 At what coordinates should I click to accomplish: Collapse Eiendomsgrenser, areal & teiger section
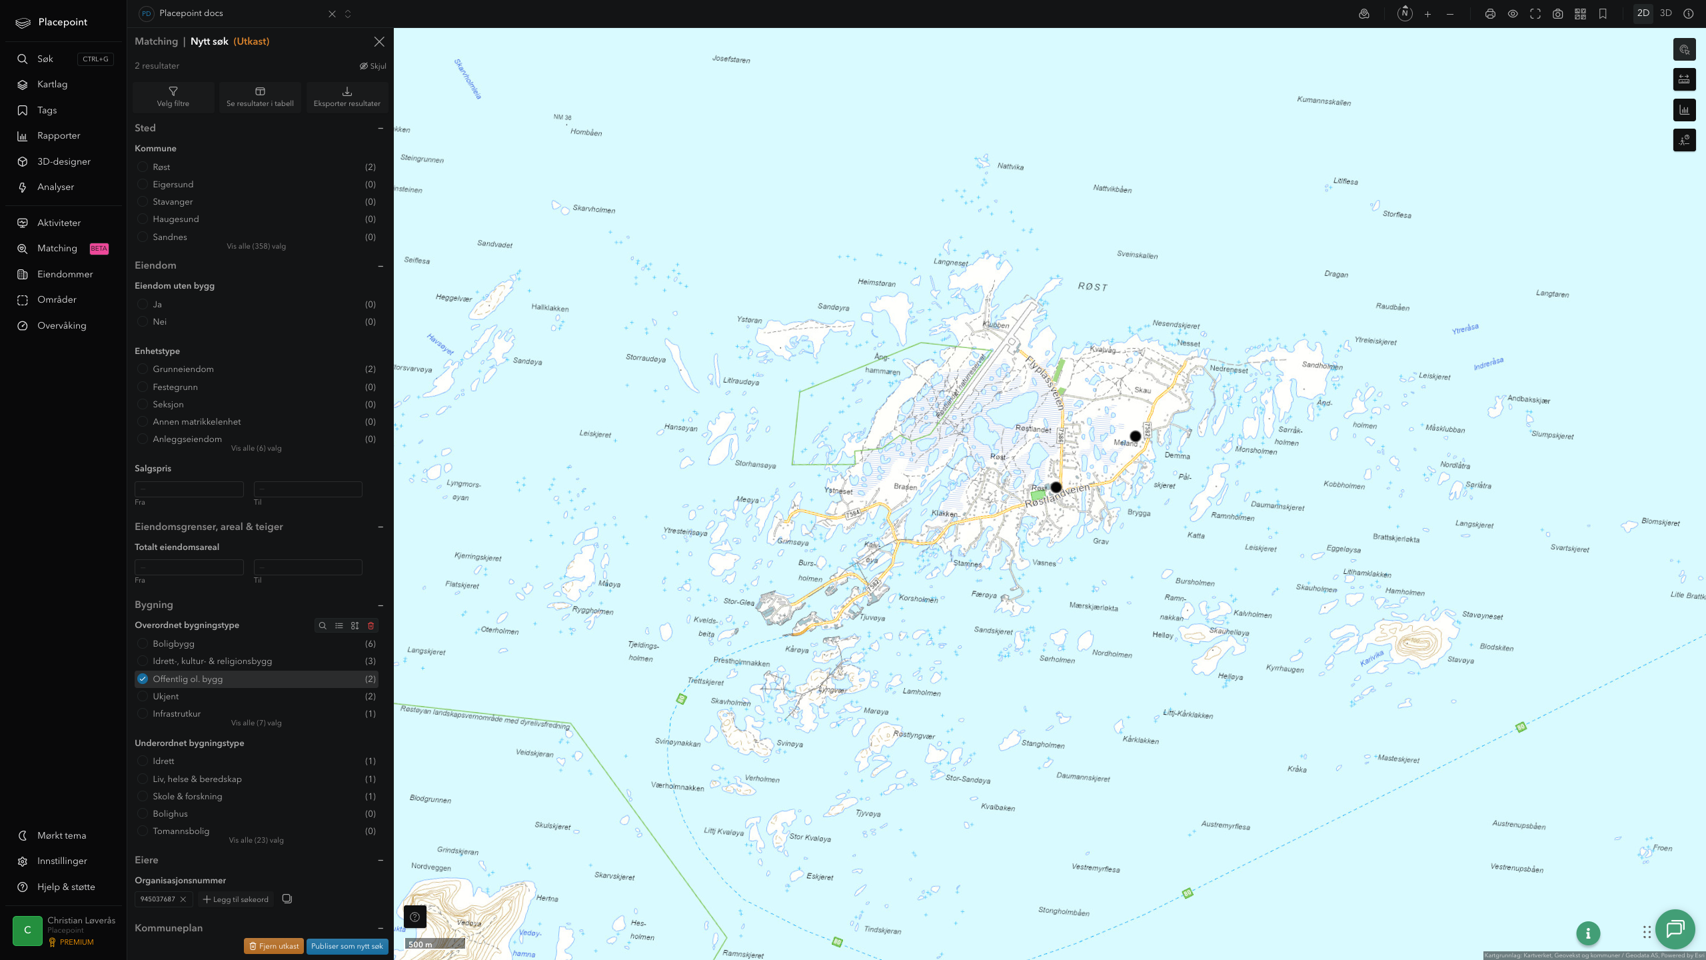point(381,527)
